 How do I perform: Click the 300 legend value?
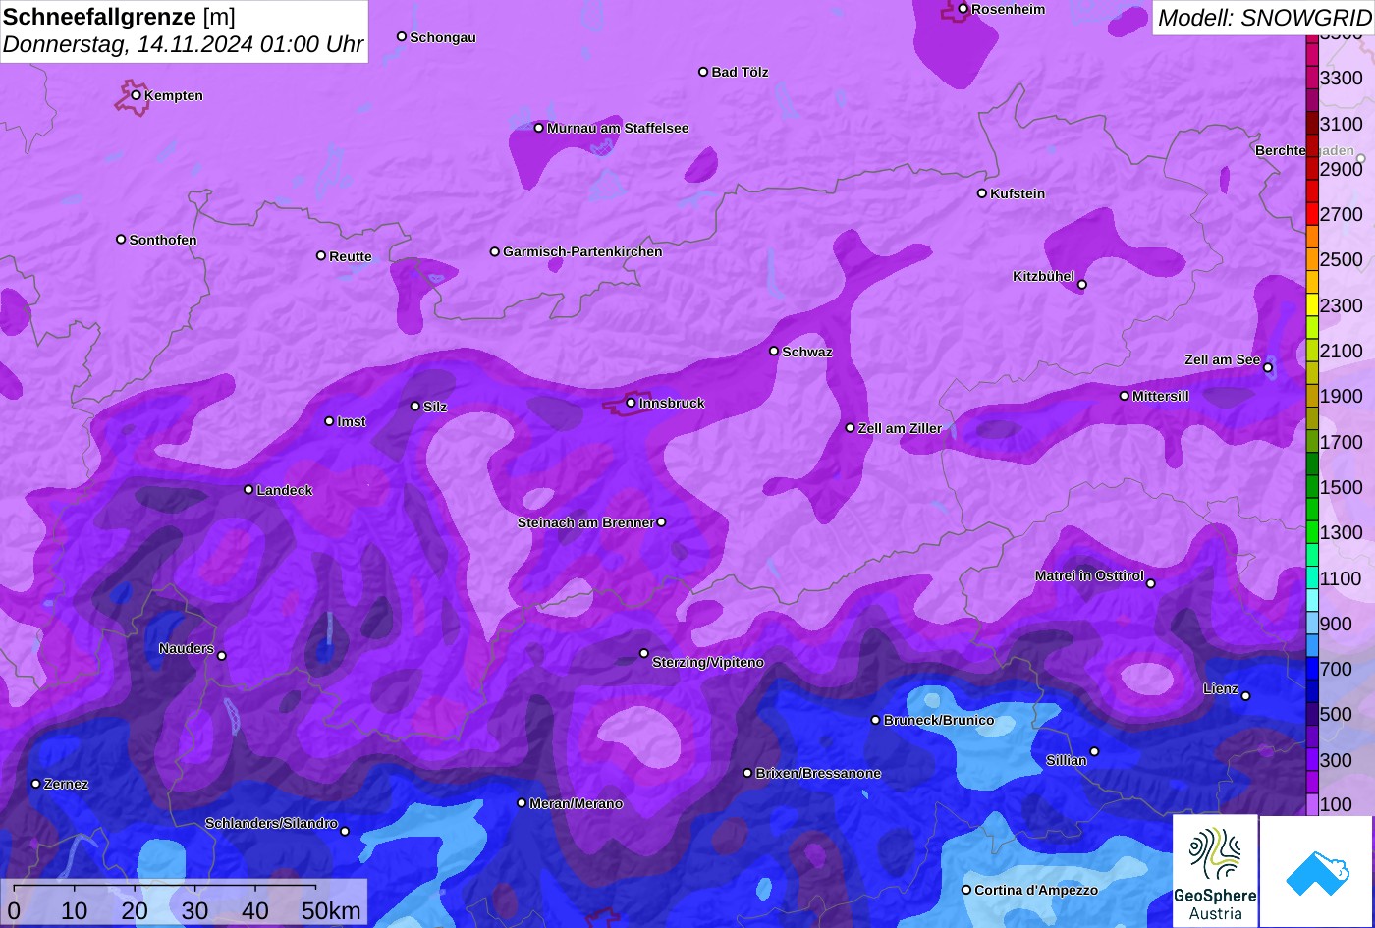[1336, 760]
